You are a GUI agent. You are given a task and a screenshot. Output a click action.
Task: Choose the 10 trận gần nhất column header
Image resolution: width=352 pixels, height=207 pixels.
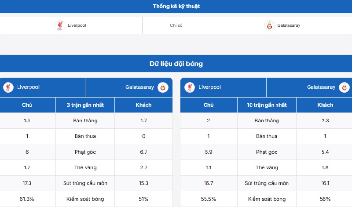click(x=267, y=105)
